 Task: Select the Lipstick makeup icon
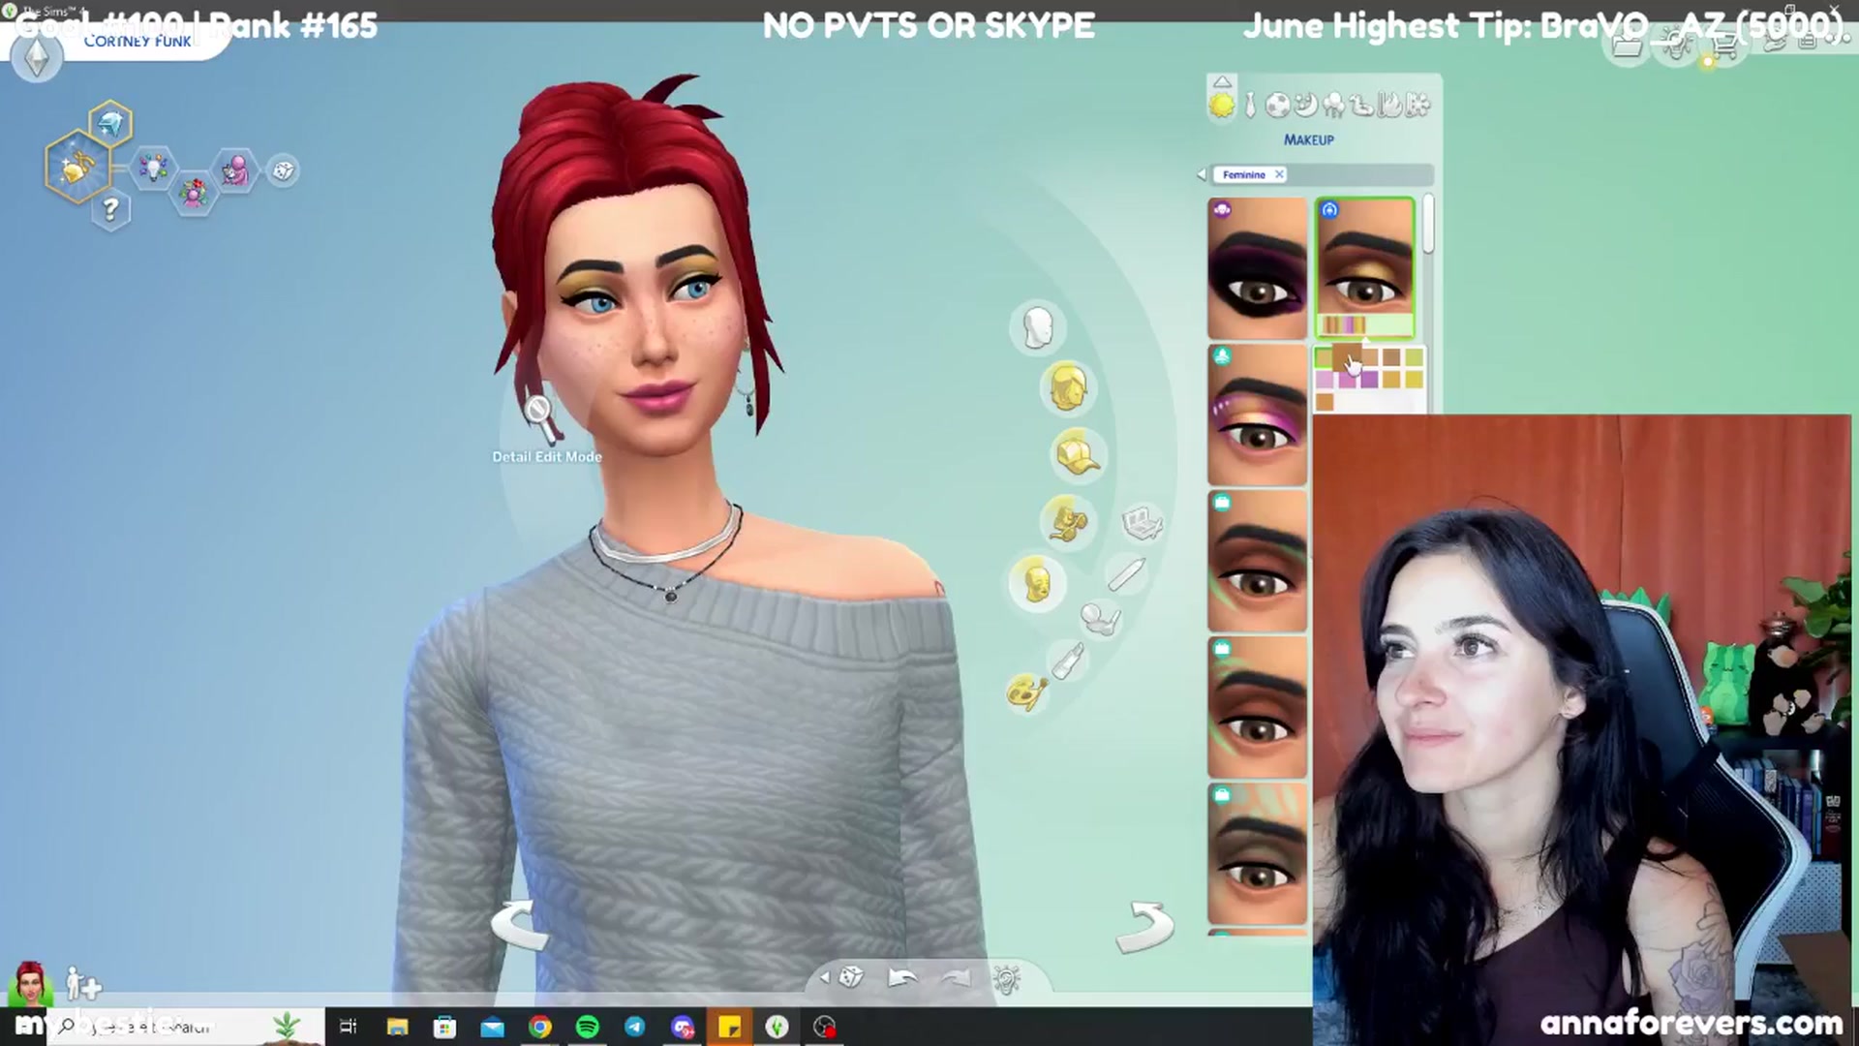pos(1069,661)
